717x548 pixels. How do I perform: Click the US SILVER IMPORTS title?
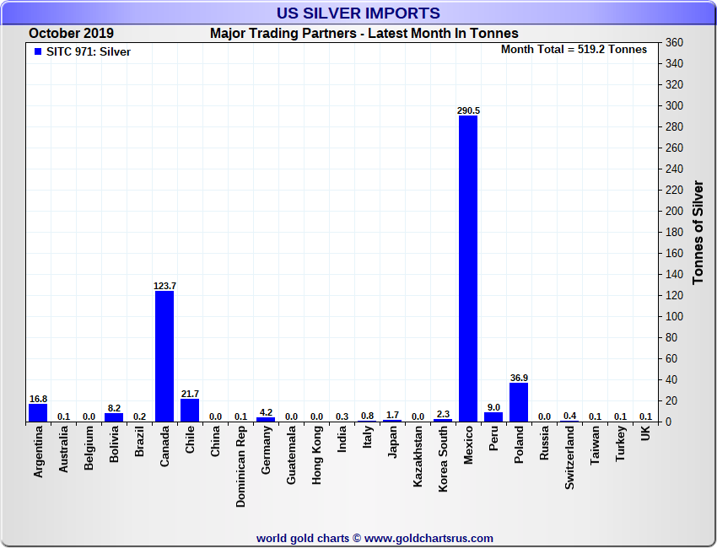358,13
